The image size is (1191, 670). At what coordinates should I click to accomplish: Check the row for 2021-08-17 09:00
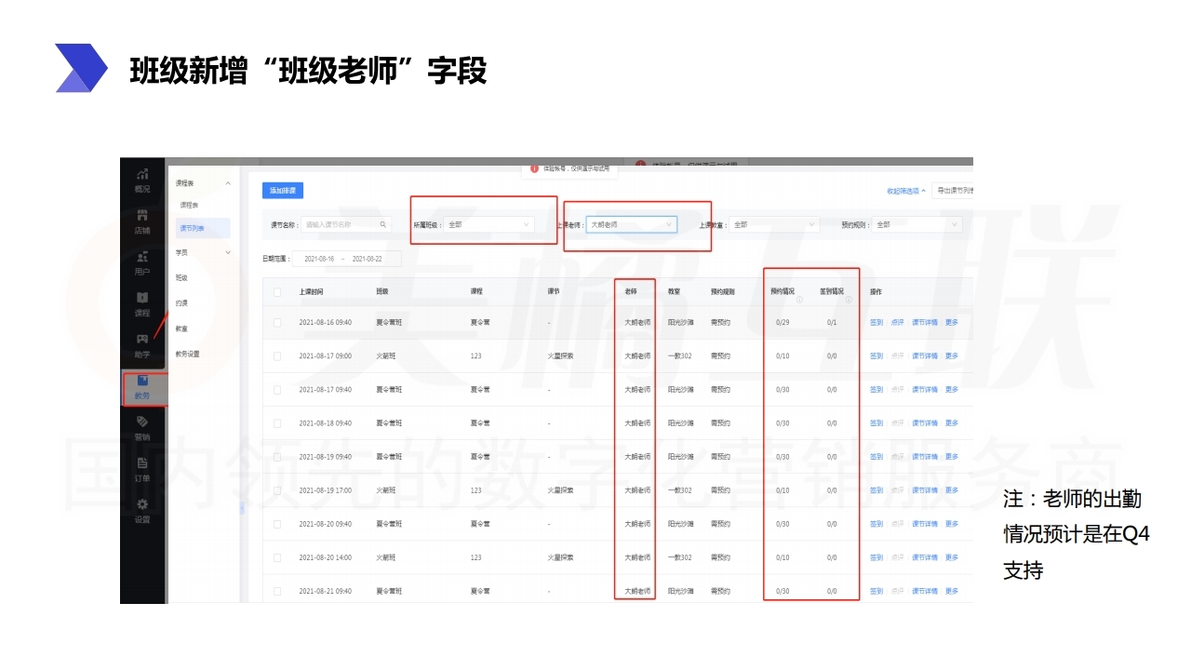coord(277,356)
